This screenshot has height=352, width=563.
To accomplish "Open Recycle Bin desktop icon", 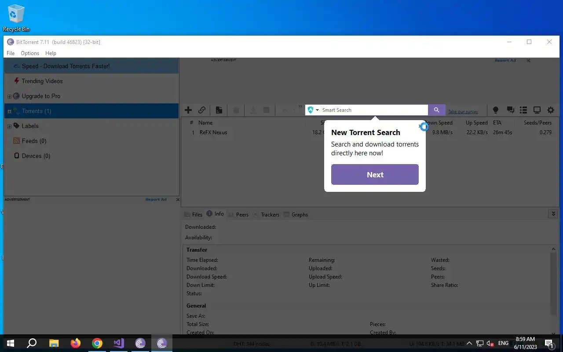I will [x=16, y=18].
